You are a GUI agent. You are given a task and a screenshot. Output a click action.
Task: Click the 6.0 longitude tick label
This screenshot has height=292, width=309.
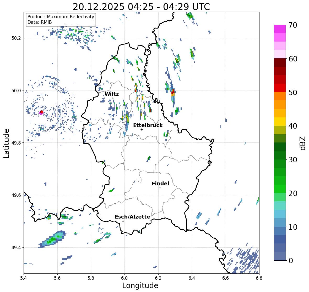pyautogui.click(x=124, y=278)
